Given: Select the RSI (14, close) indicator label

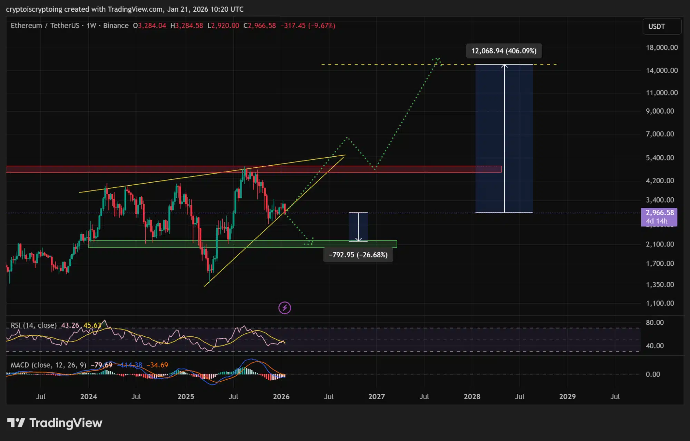Looking at the screenshot, I should point(33,325).
